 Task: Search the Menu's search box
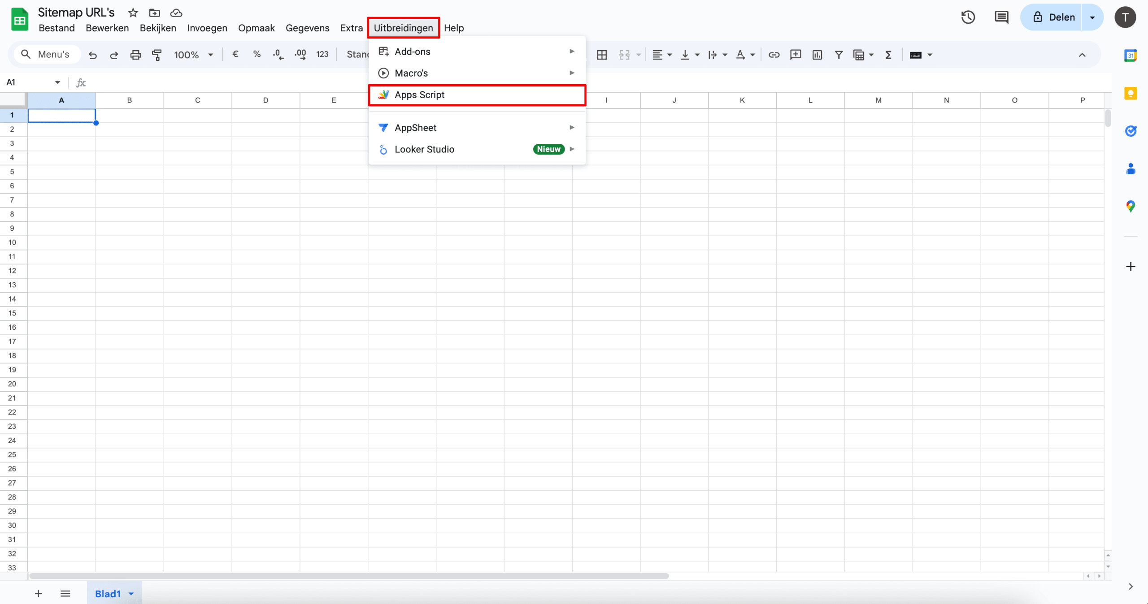(x=48, y=55)
